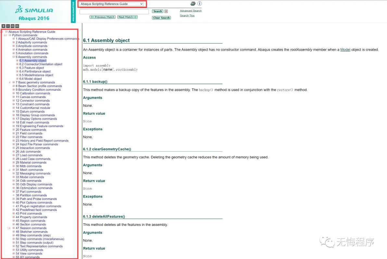Click the expand-all plus button above the tree
The width and height of the screenshot is (387, 259).
click(x=4, y=26)
